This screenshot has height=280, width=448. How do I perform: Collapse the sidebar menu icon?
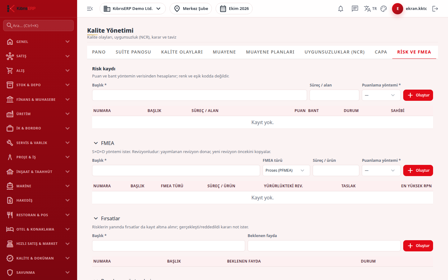click(90, 9)
